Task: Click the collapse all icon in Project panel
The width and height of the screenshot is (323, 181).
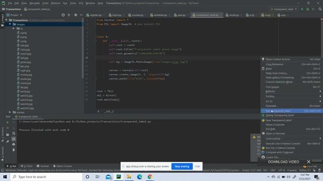Action: click(69, 15)
